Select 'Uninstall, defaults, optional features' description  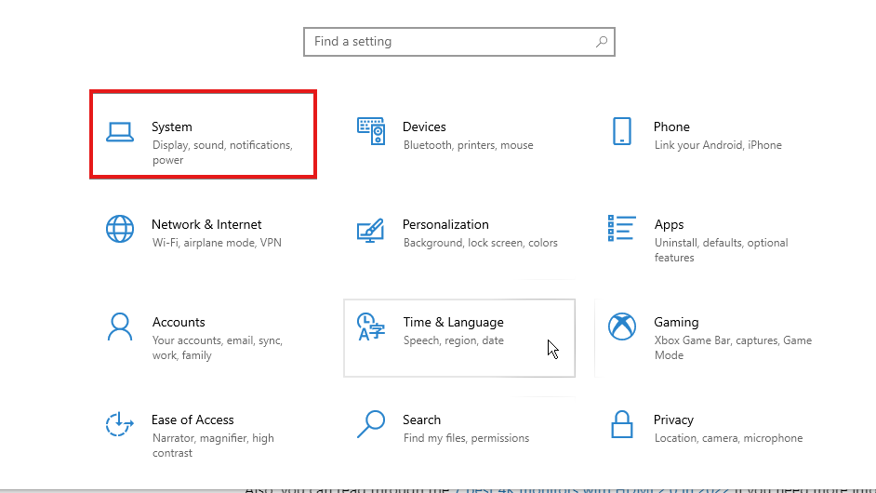point(721,250)
